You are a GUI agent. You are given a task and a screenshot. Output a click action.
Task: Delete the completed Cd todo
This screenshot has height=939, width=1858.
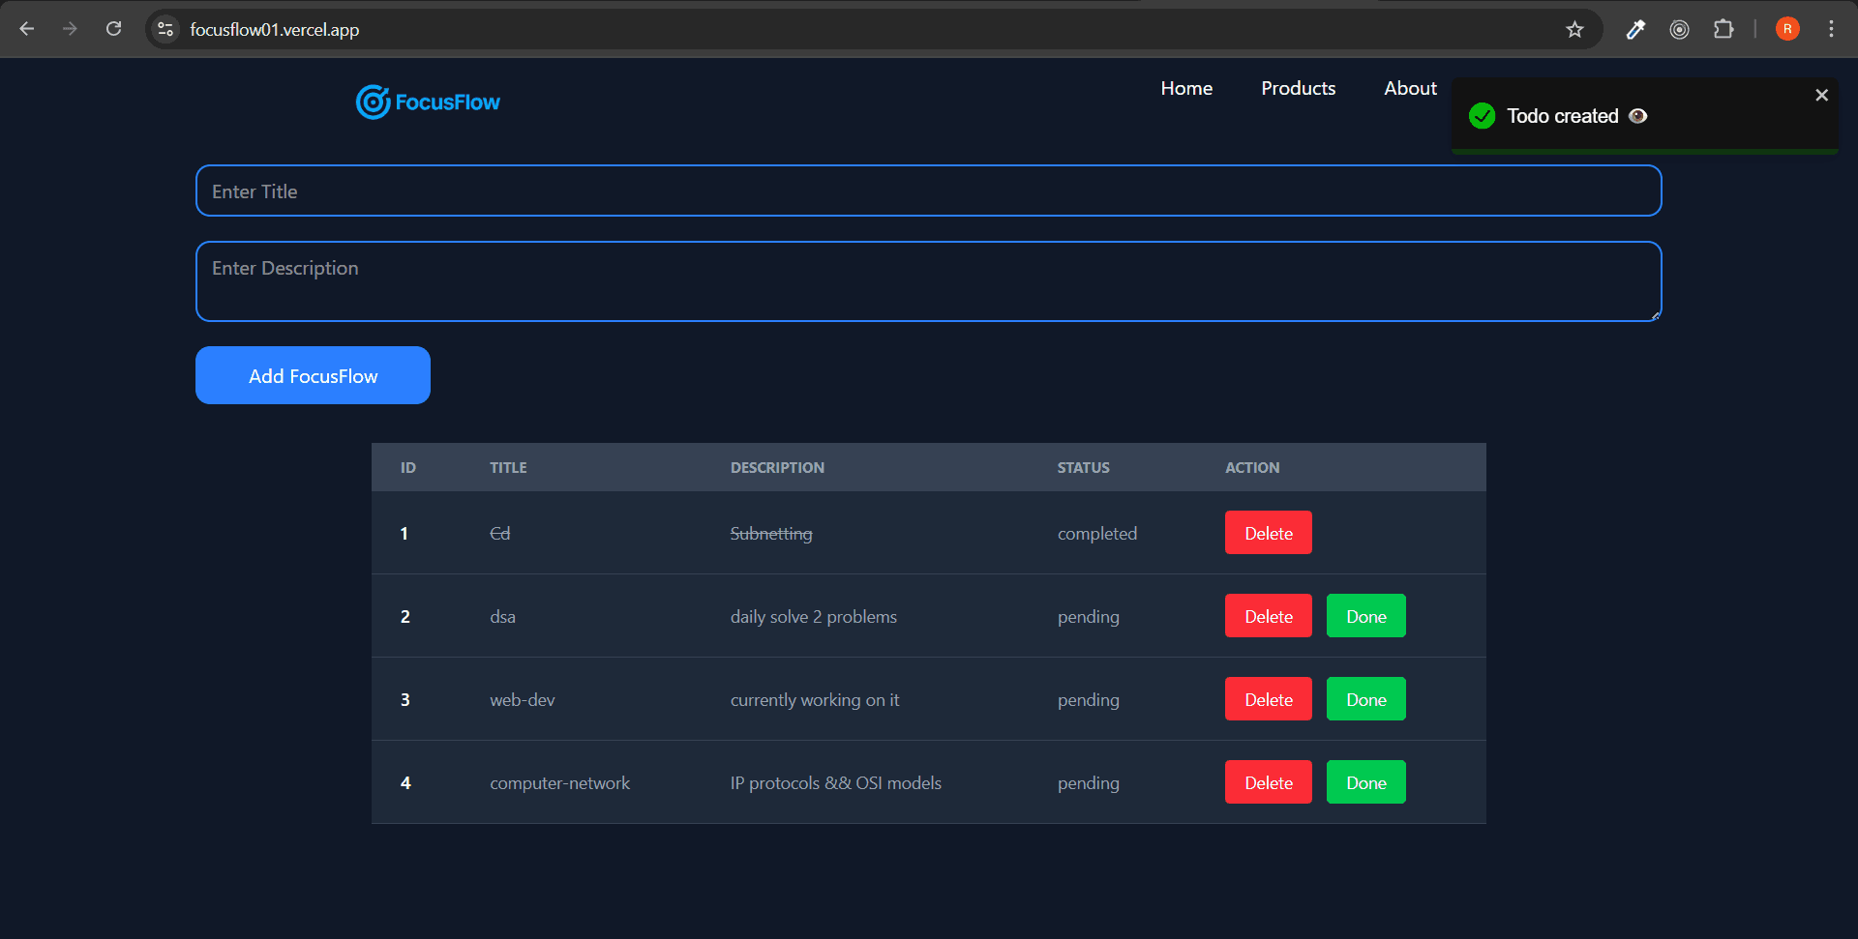(1268, 533)
